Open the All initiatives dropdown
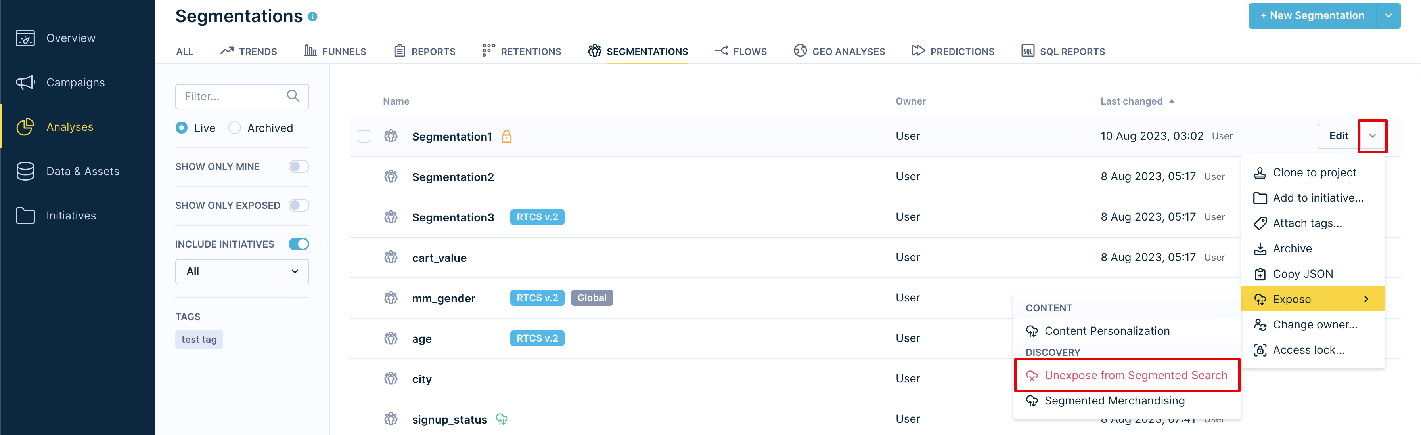Image resolution: width=1421 pixels, height=435 pixels. 242,272
